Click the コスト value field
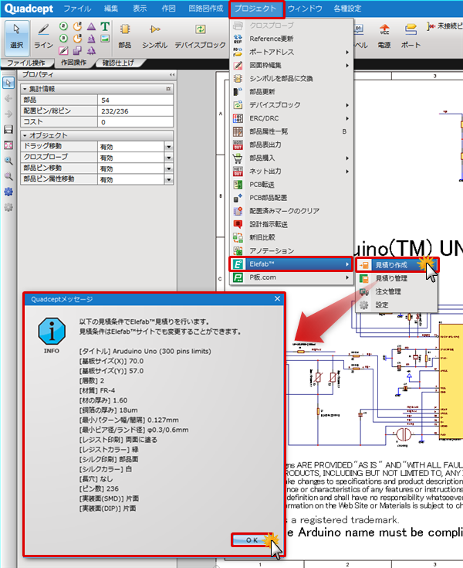This screenshot has width=463, height=568. pyautogui.click(x=135, y=122)
